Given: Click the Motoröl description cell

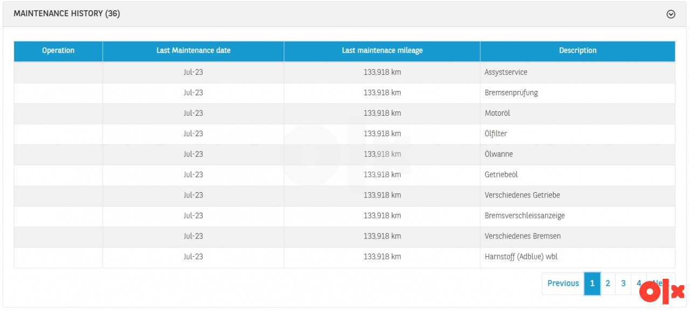Looking at the screenshot, I should [x=497, y=113].
